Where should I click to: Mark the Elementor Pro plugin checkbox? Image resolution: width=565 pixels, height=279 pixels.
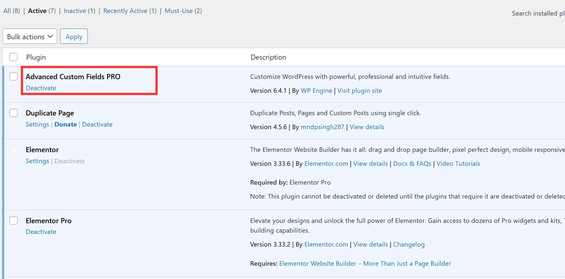(13, 221)
